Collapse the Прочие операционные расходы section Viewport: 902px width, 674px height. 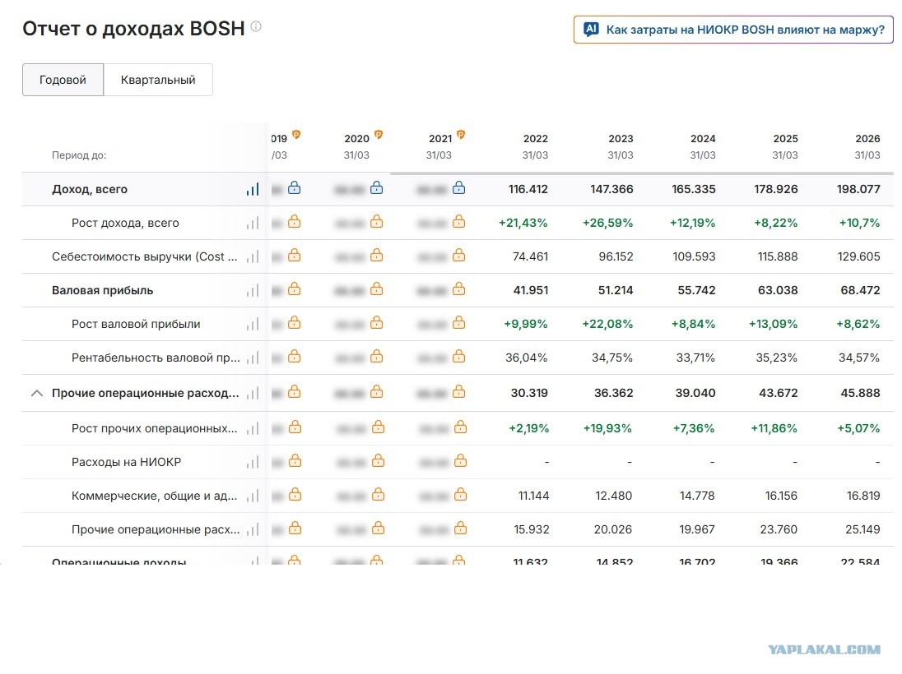click(37, 393)
